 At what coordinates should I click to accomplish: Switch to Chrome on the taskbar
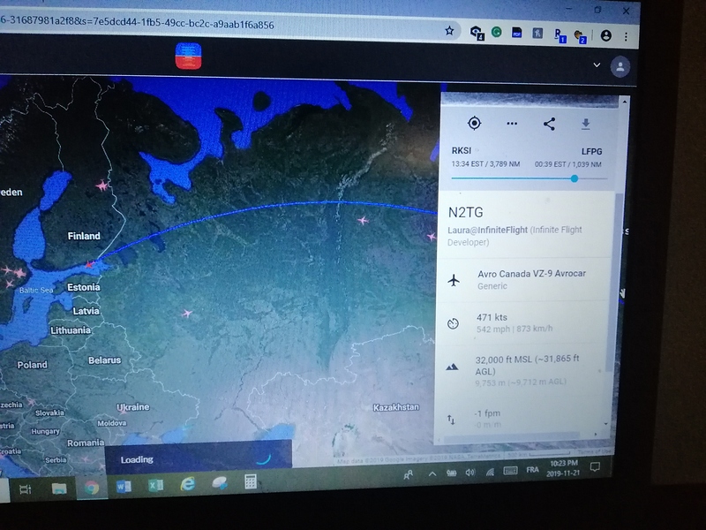click(92, 488)
